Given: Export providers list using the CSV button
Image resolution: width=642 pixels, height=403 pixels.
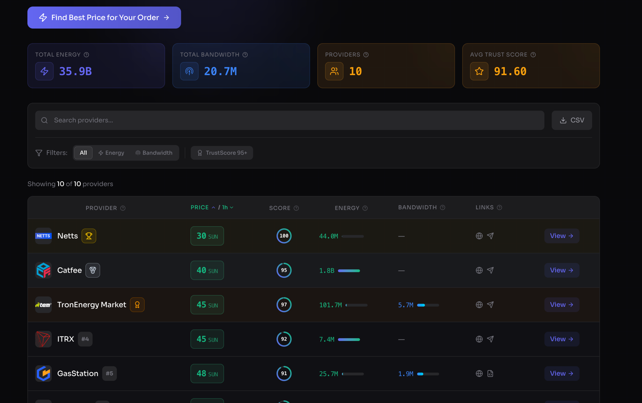Looking at the screenshot, I should point(571,120).
